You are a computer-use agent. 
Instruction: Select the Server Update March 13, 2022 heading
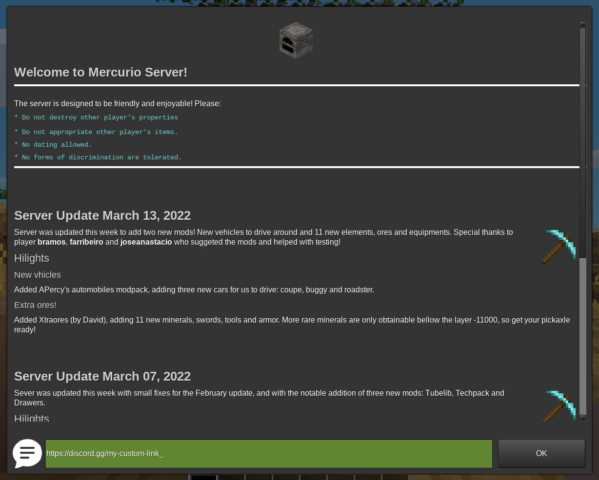[x=102, y=216]
